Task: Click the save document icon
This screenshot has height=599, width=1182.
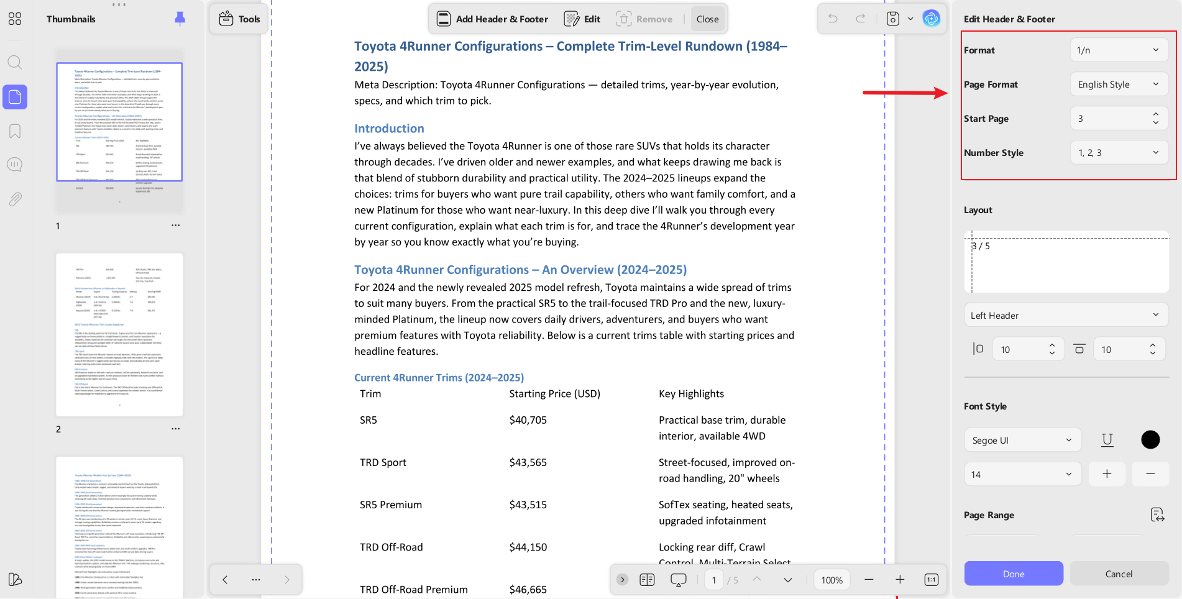Action: pyautogui.click(x=893, y=19)
